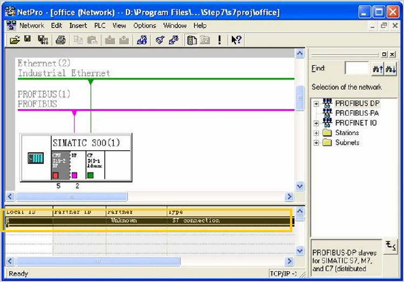Expand the Stations folder

[x=316, y=133]
